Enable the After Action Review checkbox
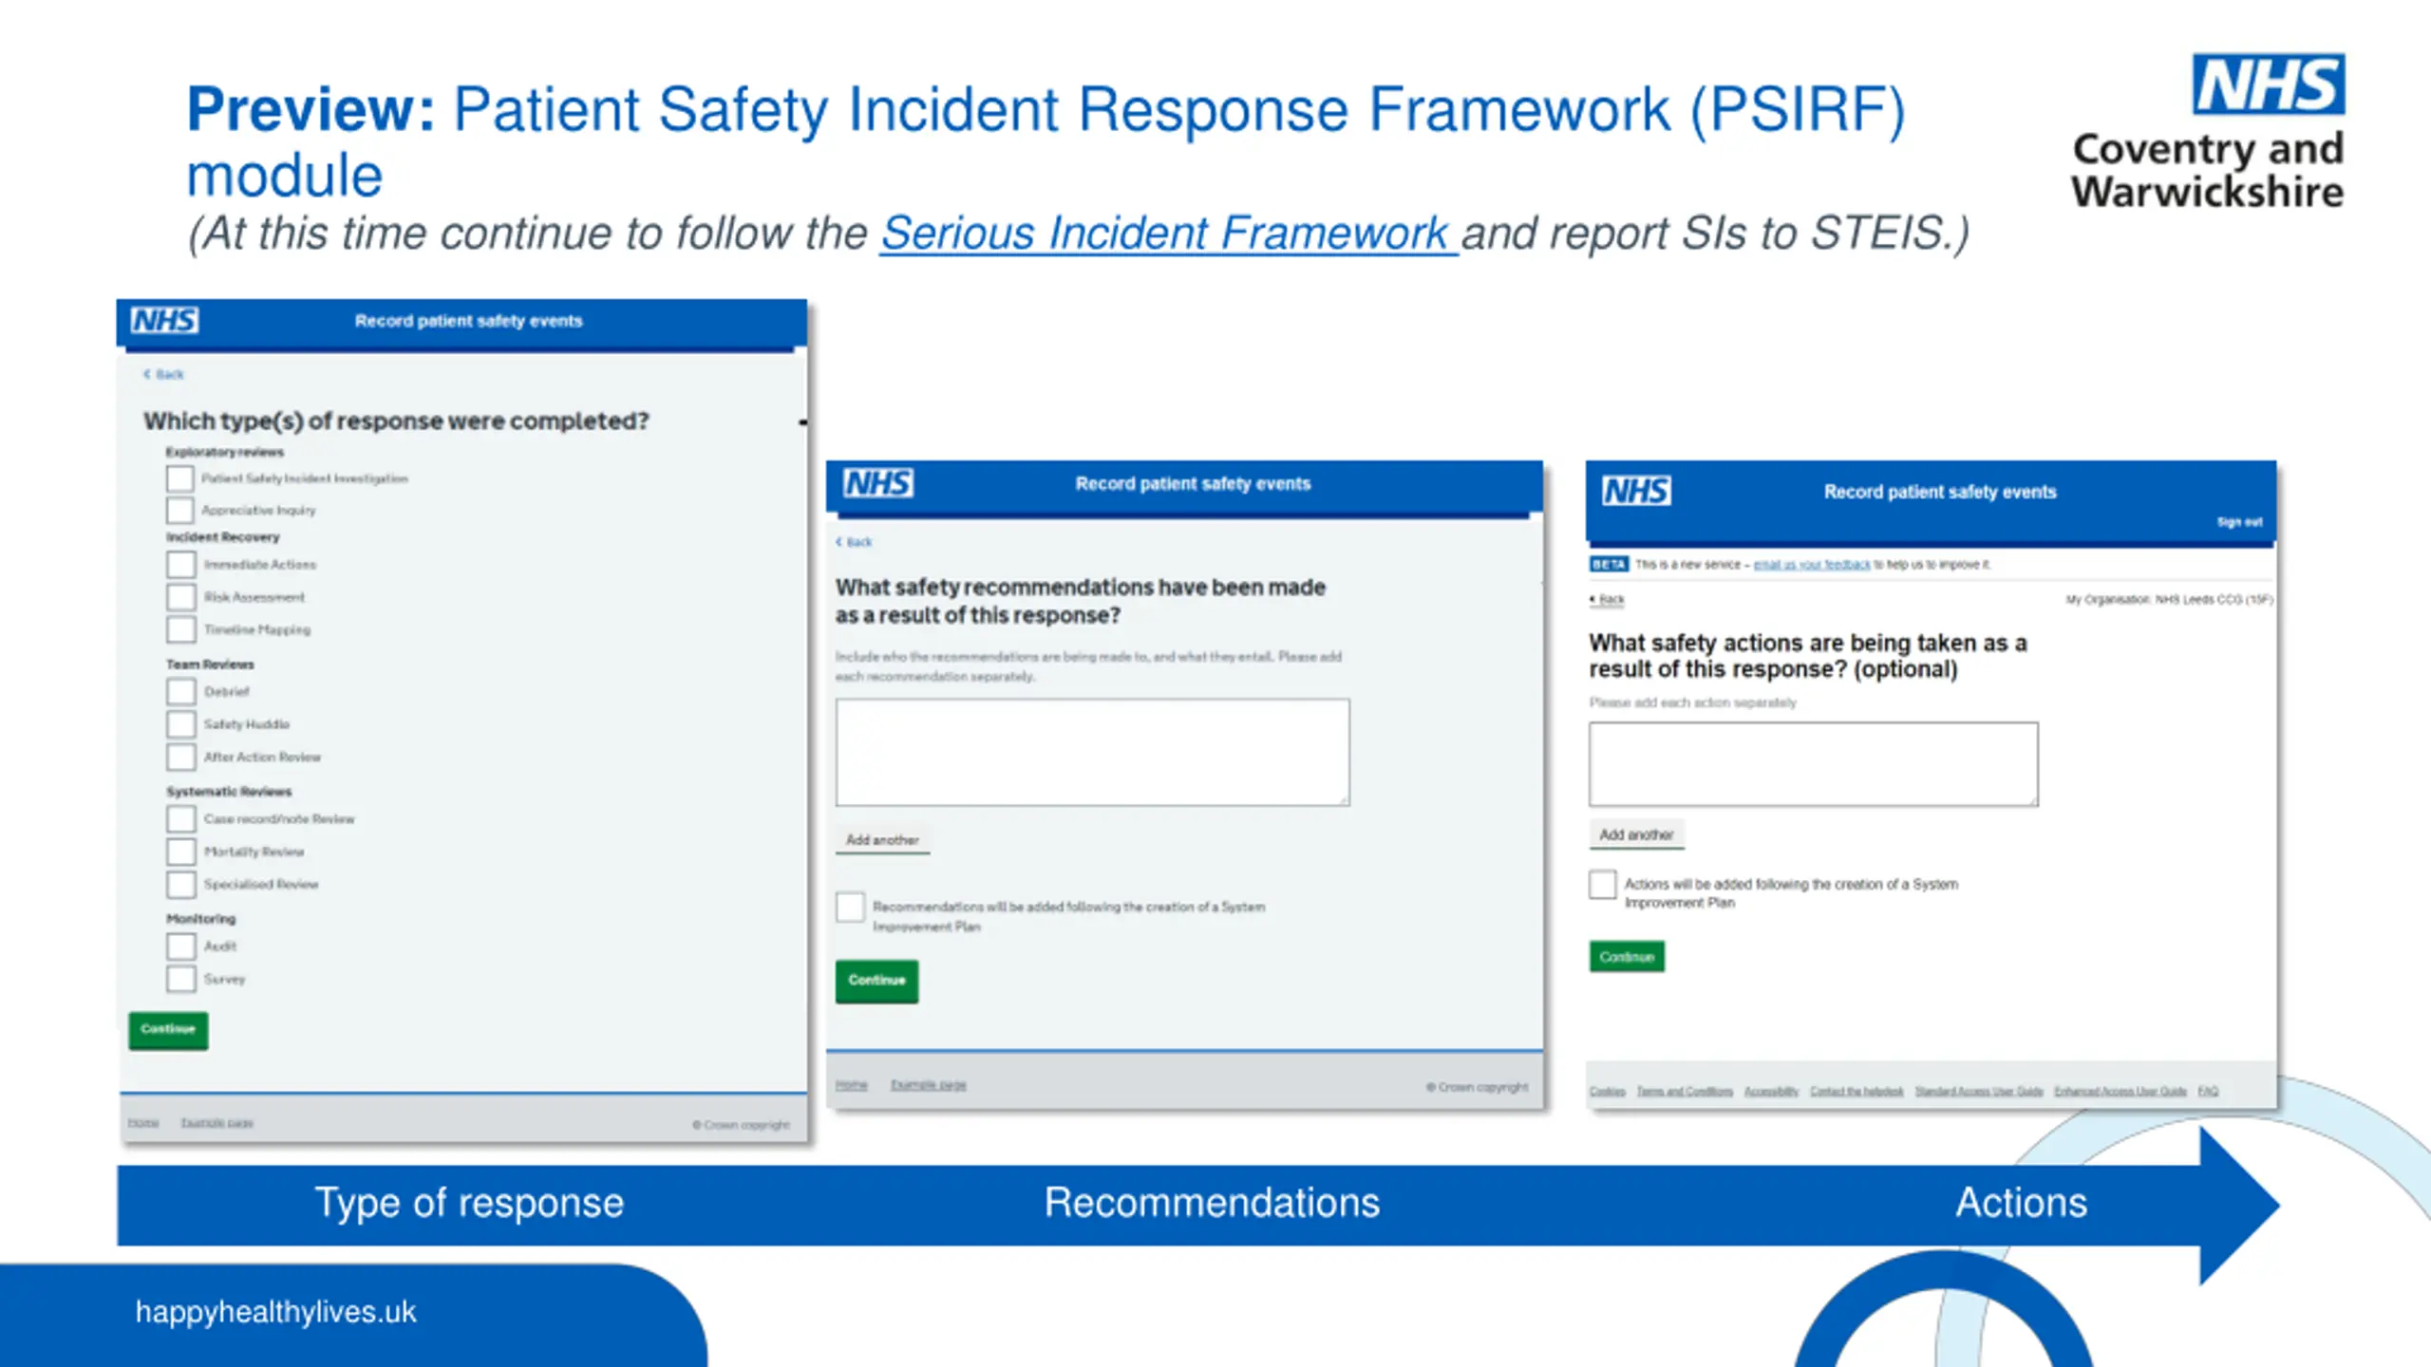This screenshot has height=1367, width=2431. pos(181,757)
